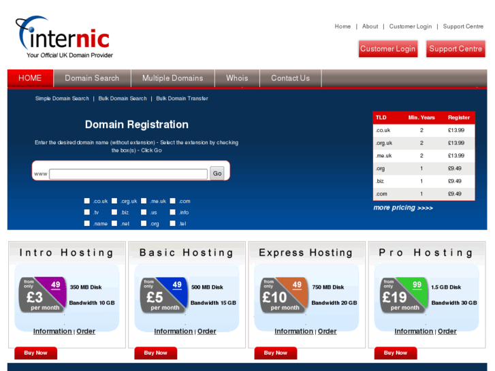Click the Internic logo
The height and width of the screenshot is (371, 495).
tap(64, 37)
